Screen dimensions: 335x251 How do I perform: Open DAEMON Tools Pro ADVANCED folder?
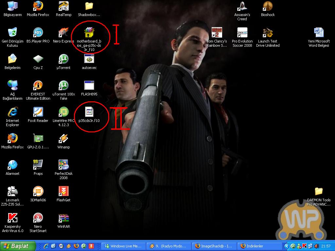(x=319, y=196)
